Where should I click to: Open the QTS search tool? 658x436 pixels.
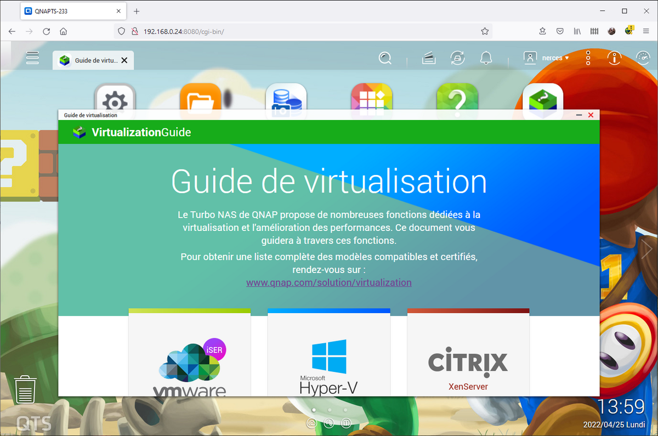pos(385,58)
